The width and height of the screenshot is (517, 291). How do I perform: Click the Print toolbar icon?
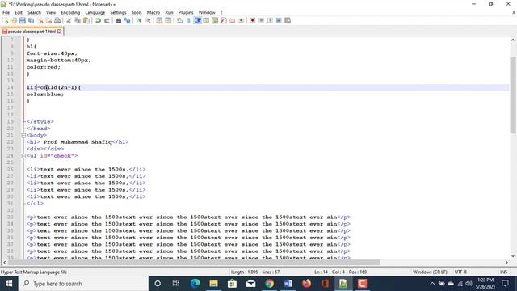click(57, 20)
